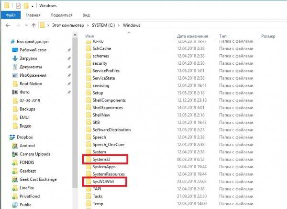Viewport: 287px width, 209px height.
Task: Open the Backups folder in sidebar
Action: (27, 109)
